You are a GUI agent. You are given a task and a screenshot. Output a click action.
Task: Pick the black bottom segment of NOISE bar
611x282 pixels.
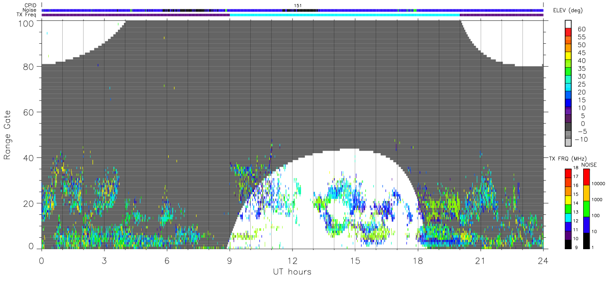(x=587, y=241)
